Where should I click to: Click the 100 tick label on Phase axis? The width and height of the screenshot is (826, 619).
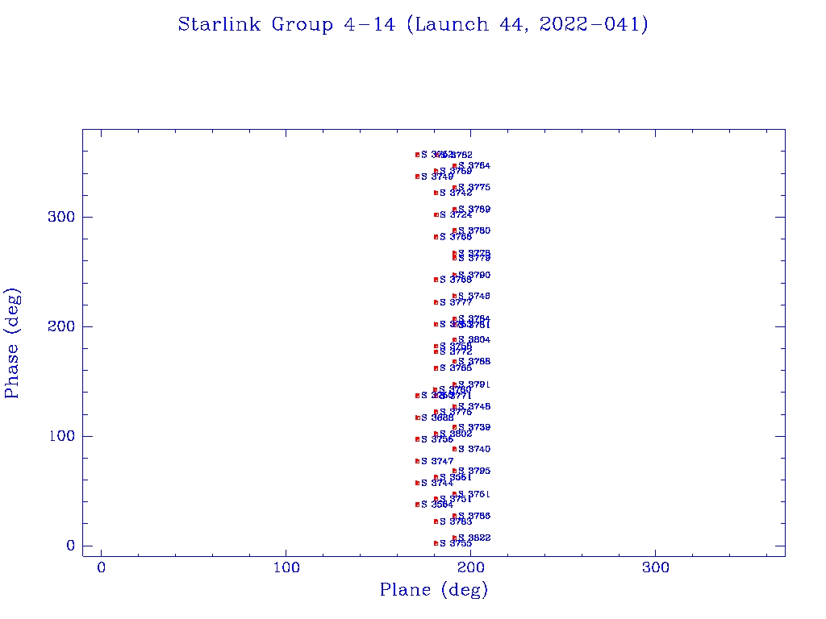click(62, 436)
